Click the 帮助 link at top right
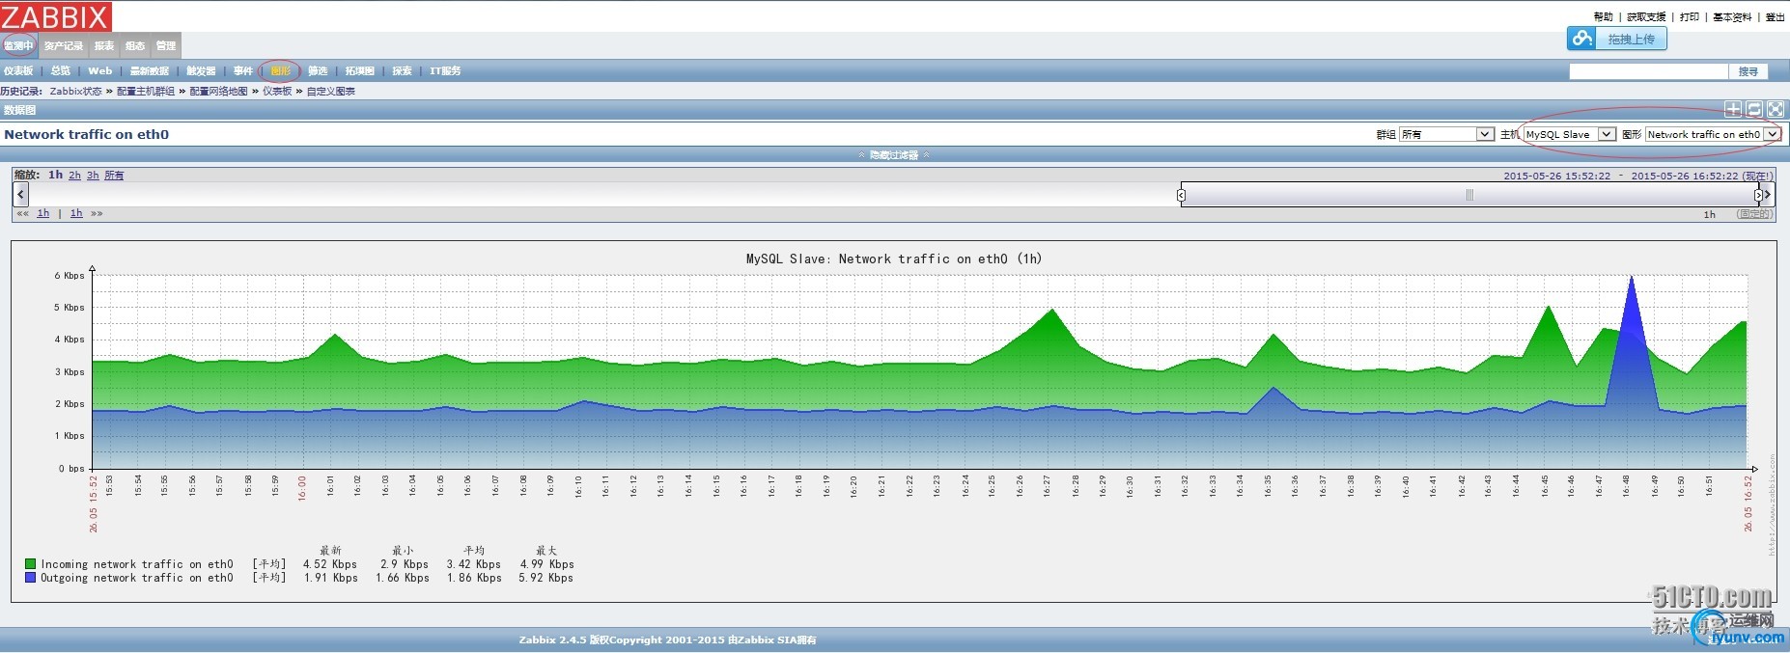 point(1603,16)
